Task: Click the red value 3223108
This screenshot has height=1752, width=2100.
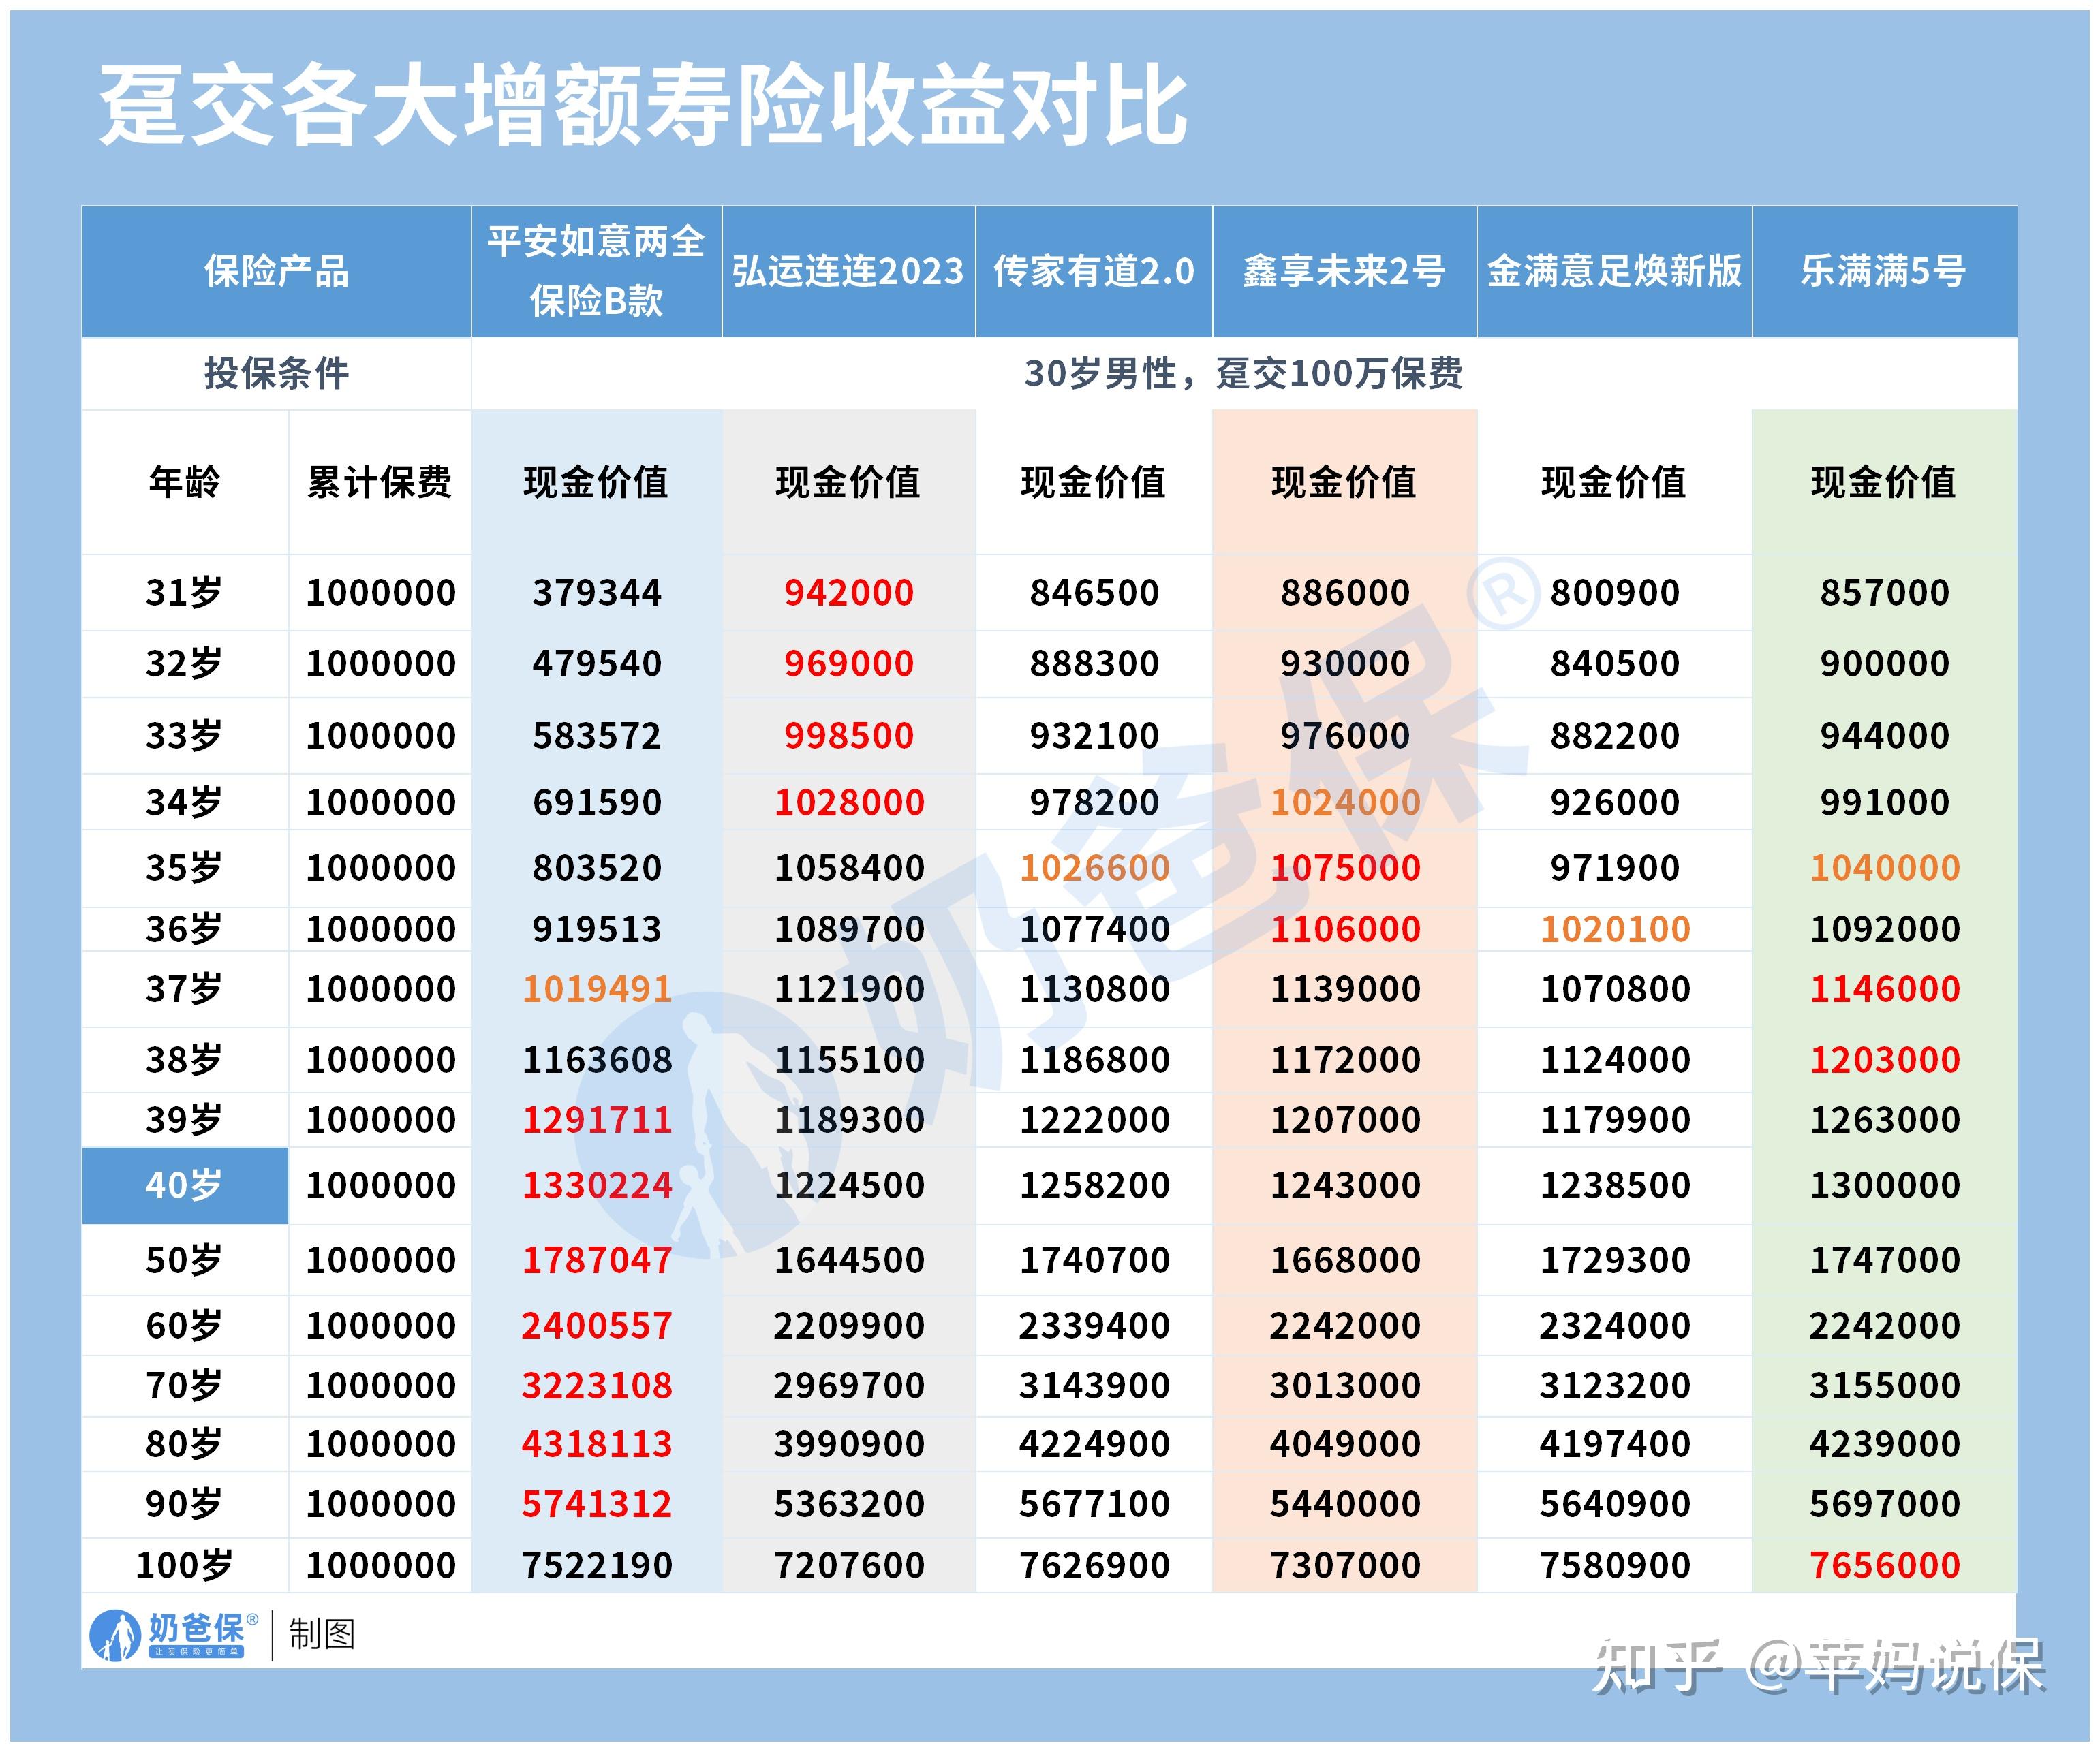Action: click(x=597, y=1386)
